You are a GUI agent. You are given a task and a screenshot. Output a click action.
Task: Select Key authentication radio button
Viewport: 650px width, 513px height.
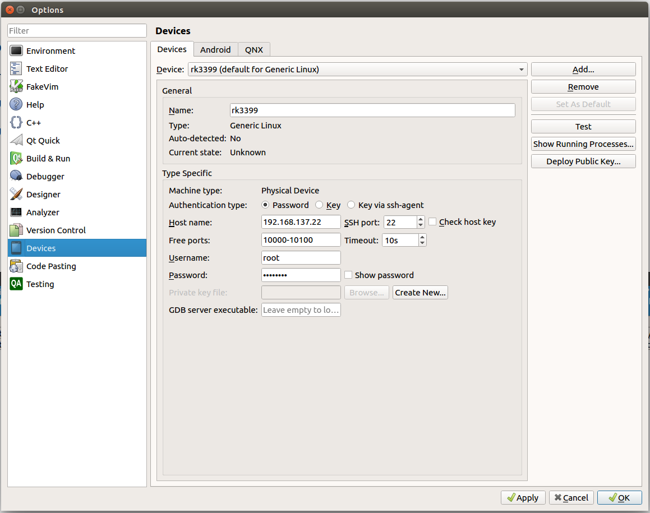pyautogui.click(x=319, y=205)
